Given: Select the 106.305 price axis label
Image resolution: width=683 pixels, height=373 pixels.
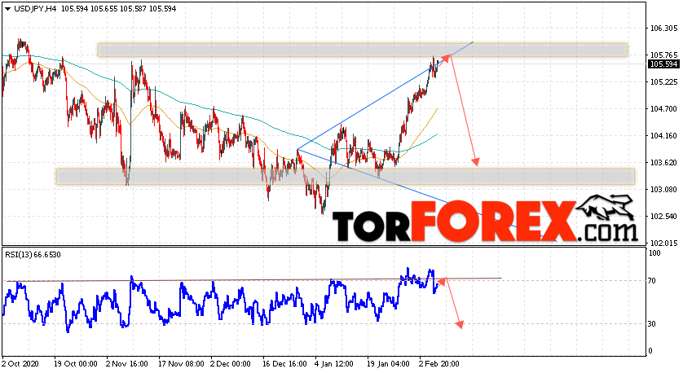Looking at the screenshot, I should [663, 29].
